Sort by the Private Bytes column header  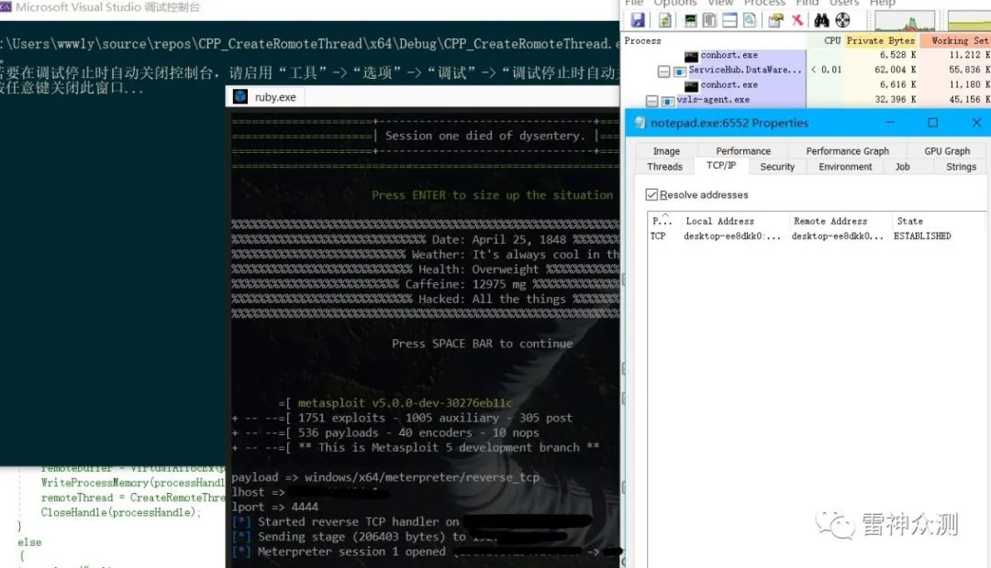coord(881,40)
